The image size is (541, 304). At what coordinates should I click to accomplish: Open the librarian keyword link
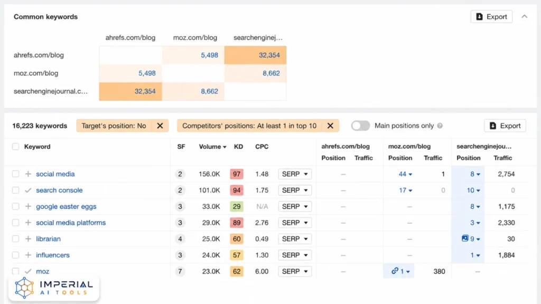(x=48, y=239)
